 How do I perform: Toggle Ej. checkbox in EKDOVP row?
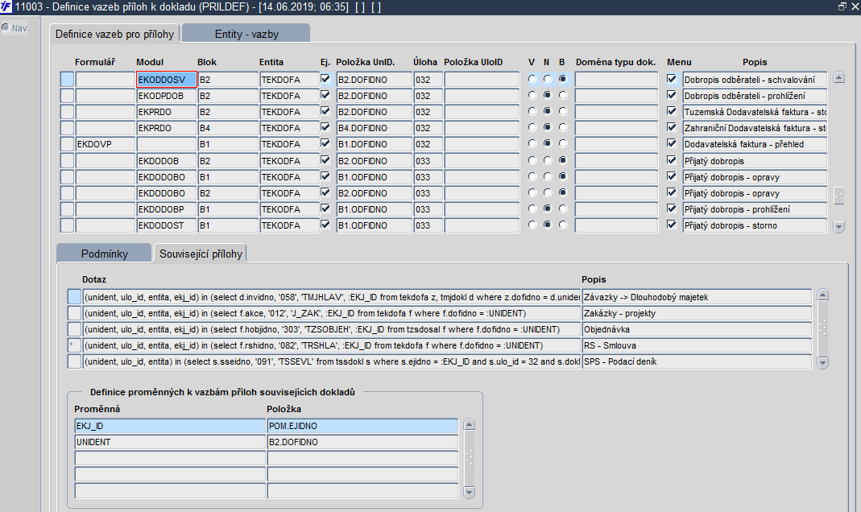pos(325,144)
